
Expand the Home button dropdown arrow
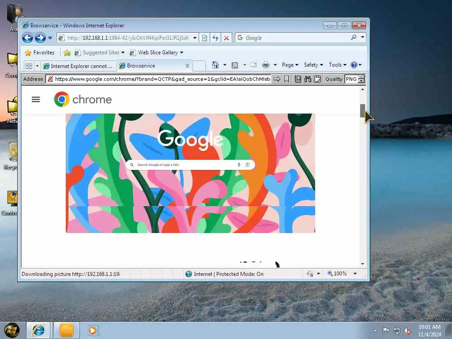[x=225, y=65]
